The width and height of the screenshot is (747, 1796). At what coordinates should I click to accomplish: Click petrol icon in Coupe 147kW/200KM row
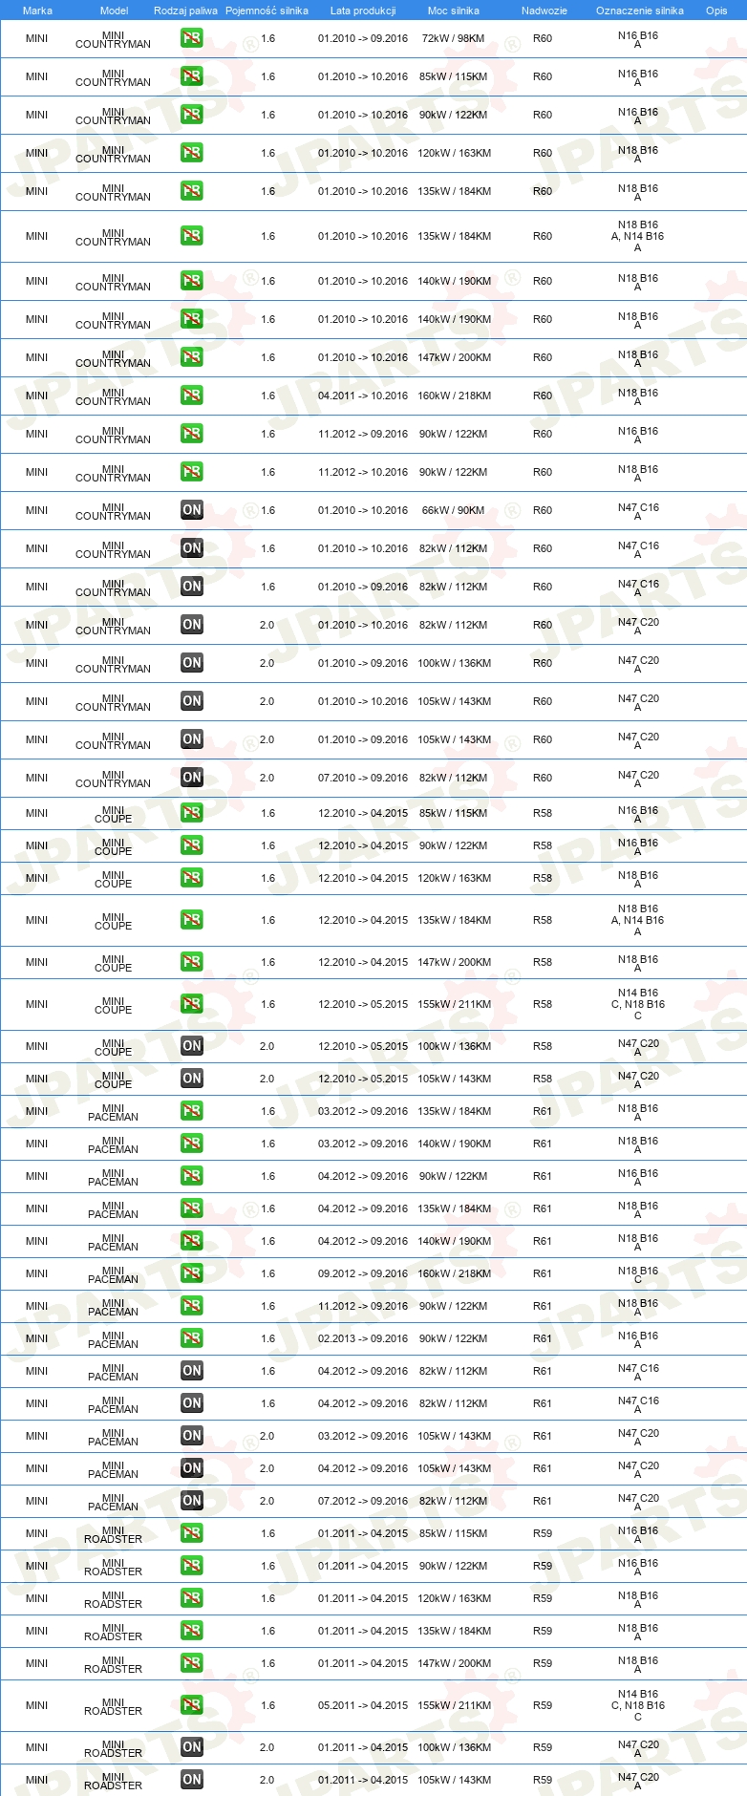coord(192,962)
